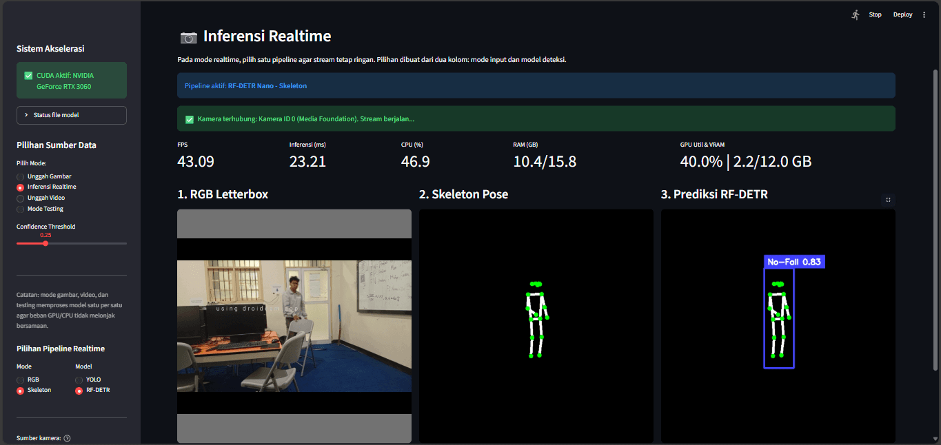The height and width of the screenshot is (445, 941).
Task: Choose RF-DETR model
Action: 92,390
